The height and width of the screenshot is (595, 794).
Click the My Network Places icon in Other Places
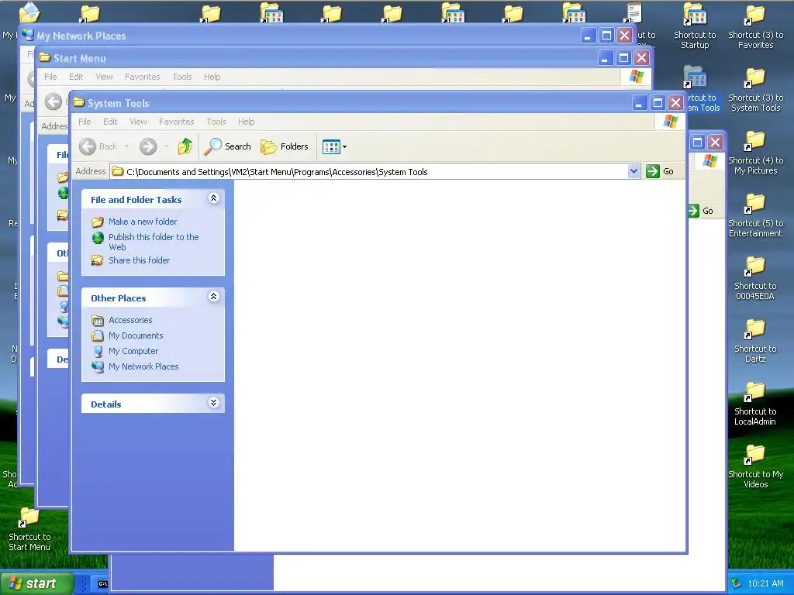pyautogui.click(x=98, y=366)
